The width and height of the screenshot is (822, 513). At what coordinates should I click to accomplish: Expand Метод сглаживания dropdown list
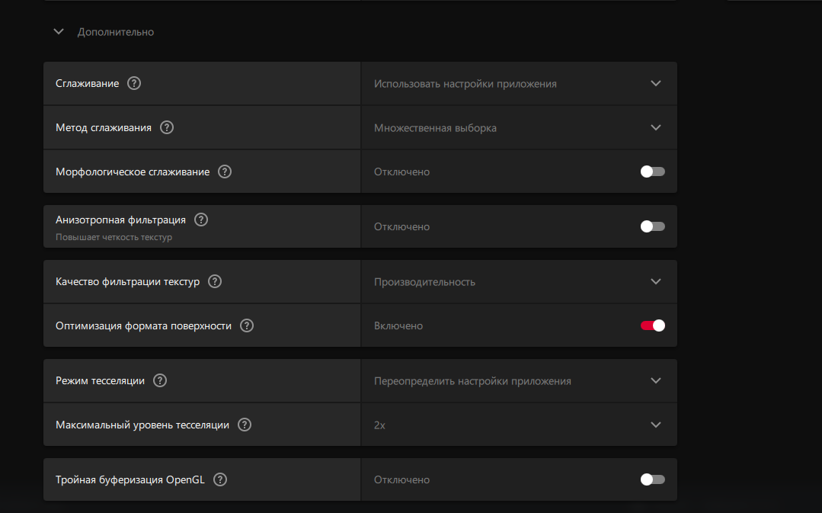(518, 127)
